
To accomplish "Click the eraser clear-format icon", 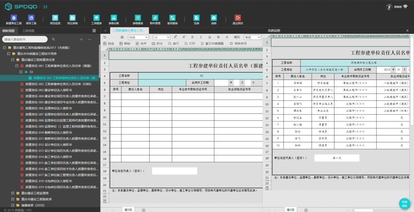I will coord(122,37).
